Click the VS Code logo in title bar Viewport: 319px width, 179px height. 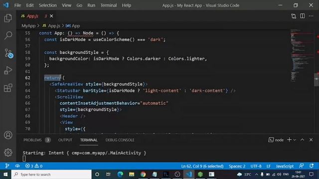(6, 5)
